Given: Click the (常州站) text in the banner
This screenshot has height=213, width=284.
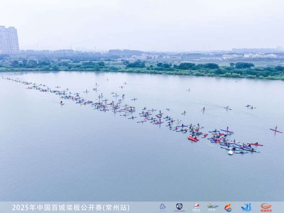Looking at the screenshot, I should pyautogui.click(x=116, y=208).
